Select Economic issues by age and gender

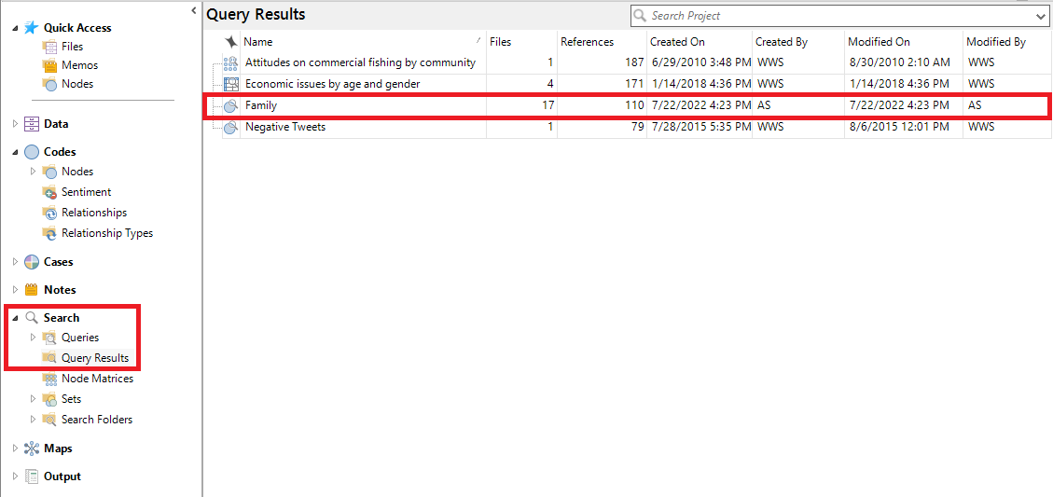click(x=332, y=84)
